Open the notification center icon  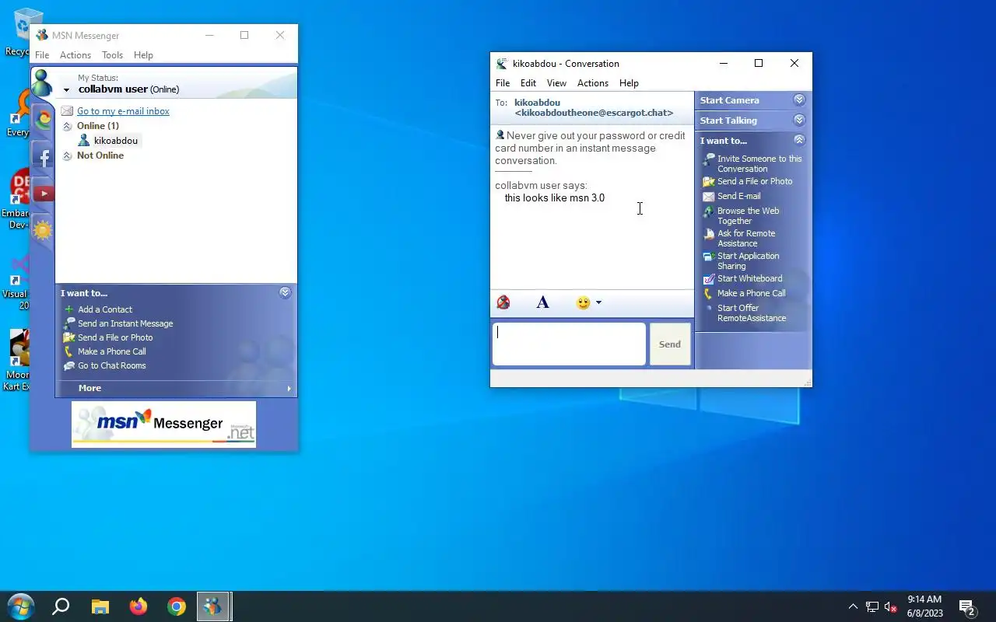click(967, 607)
